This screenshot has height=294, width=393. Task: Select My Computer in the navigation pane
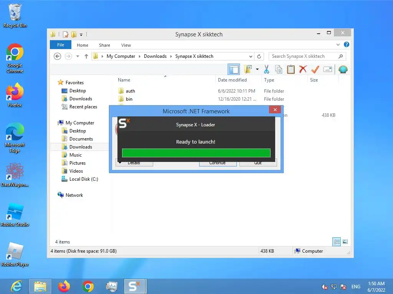click(80, 123)
